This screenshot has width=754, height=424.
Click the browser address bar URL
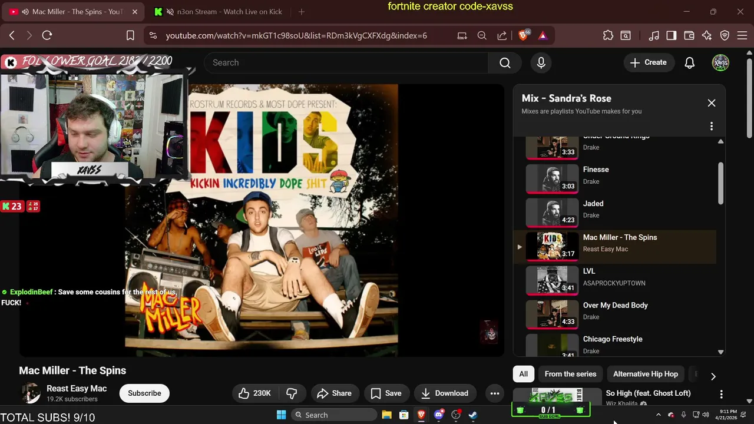(x=296, y=35)
